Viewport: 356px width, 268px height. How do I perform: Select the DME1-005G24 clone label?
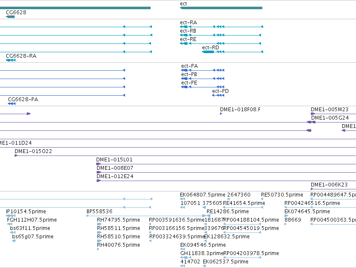pos(330,118)
